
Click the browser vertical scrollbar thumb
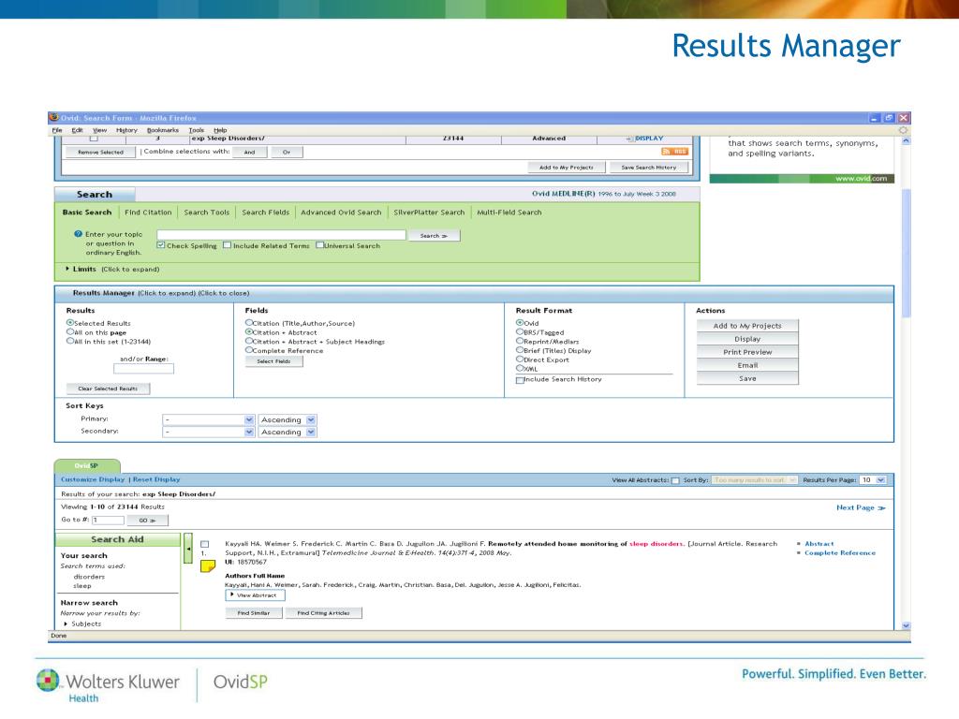click(906, 253)
